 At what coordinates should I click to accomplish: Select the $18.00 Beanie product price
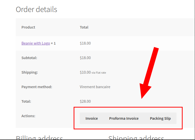85,43
